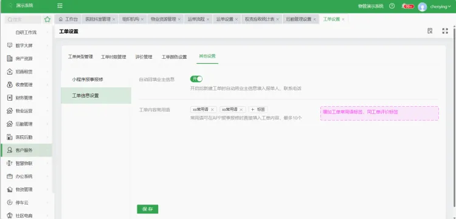Expand the 房产资源 menu chevron
The image size is (456, 219).
[47, 59]
